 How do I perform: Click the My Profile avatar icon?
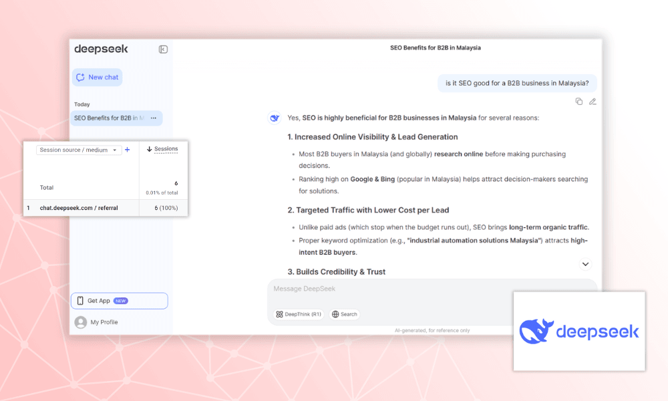coord(81,322)
